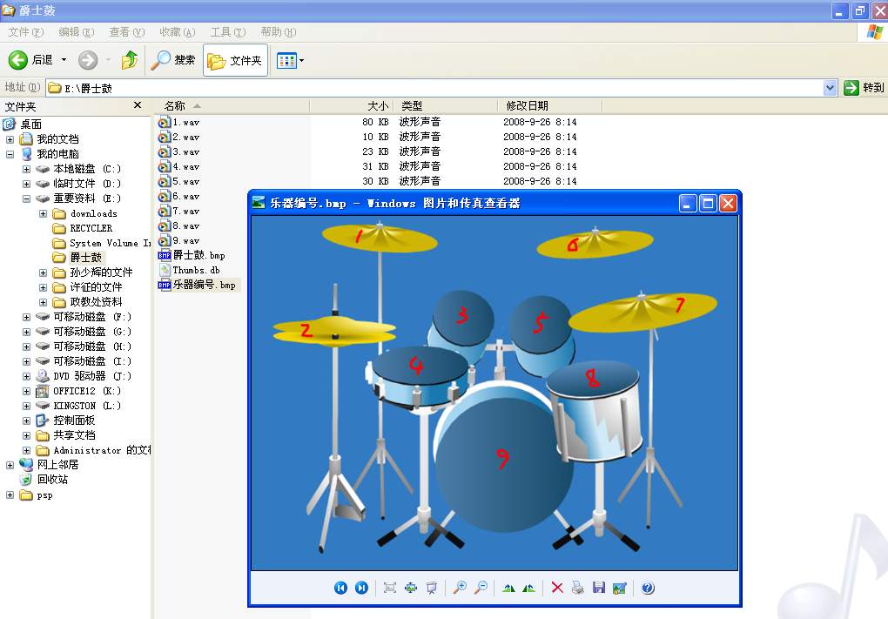
Task: Select the 爵士鼓.bmp file in list
Action: tap(198, 255)
